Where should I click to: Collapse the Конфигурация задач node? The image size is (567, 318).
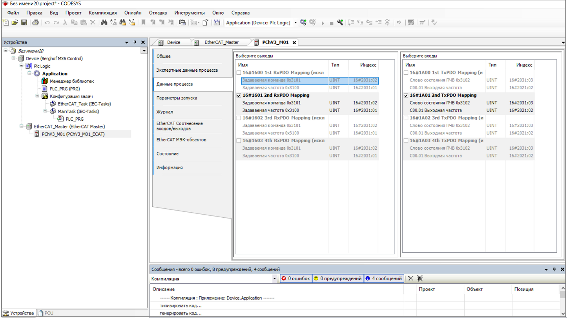point(37,96)
